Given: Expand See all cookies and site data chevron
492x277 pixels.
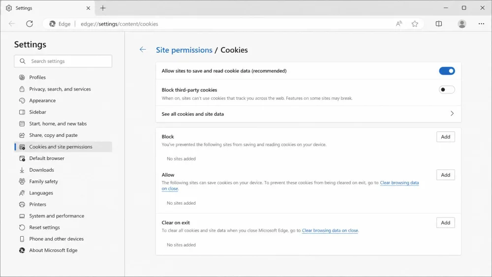Looking at the screenshot, I should [x=452, y=114].
